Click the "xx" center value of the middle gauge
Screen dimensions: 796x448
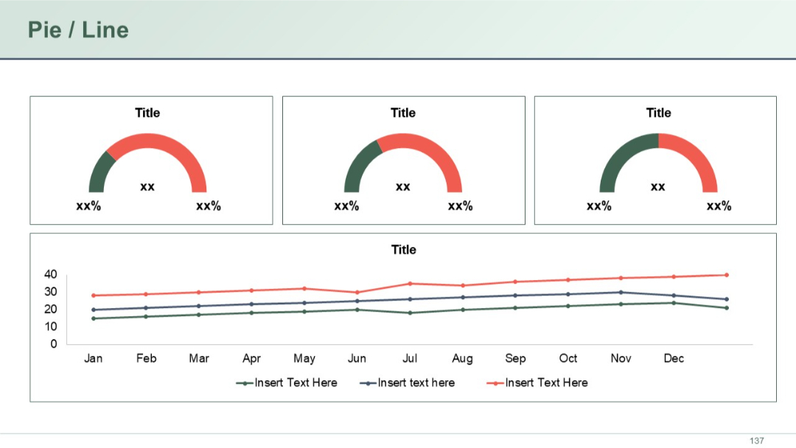click(402, 187)
